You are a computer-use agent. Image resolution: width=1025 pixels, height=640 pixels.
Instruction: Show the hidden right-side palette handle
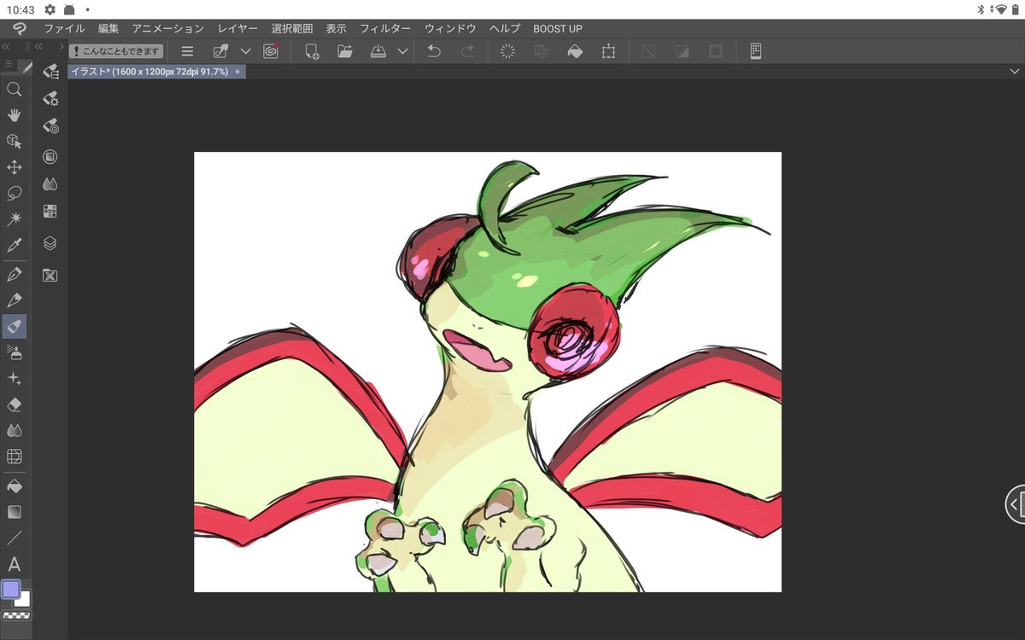[x=1015, y=504]
